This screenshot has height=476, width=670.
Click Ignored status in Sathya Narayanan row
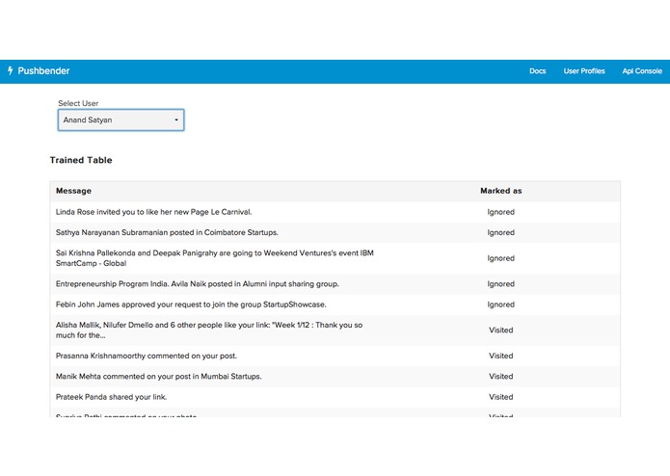click(500, 232)
